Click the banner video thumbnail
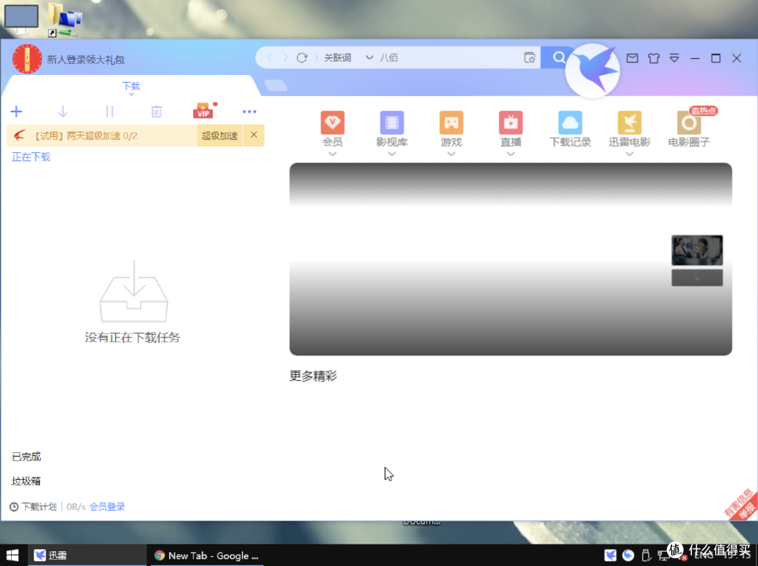The width and height of the screenshot is (758, 566). [697, 250]
